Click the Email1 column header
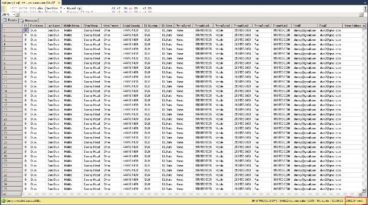This screenshot has width=368, height=205. point(305,26)
